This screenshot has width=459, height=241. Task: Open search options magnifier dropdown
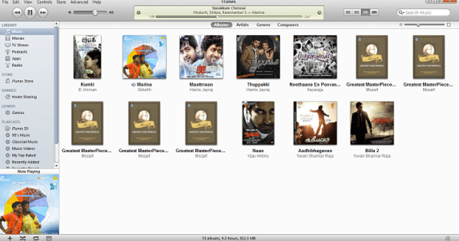(401, 12)
